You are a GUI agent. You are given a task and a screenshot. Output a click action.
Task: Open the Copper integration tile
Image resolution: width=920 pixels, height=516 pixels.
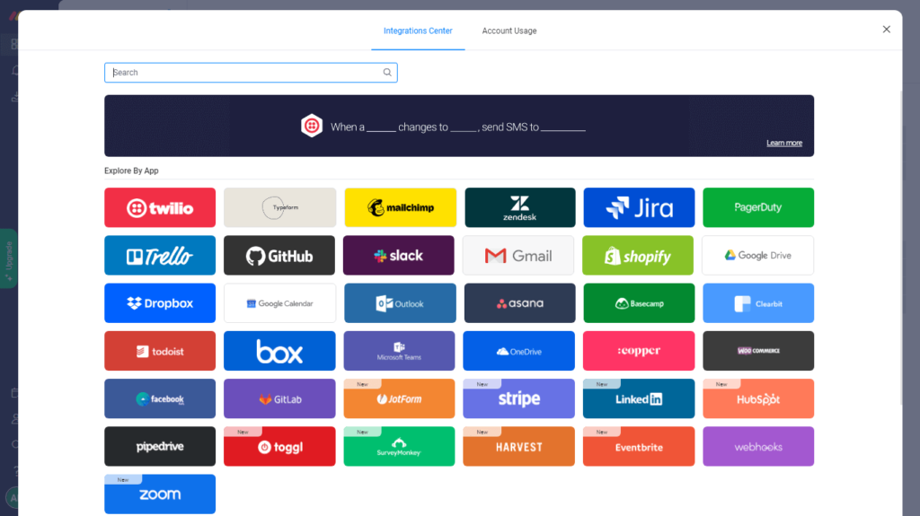click(x=639, y=351)
